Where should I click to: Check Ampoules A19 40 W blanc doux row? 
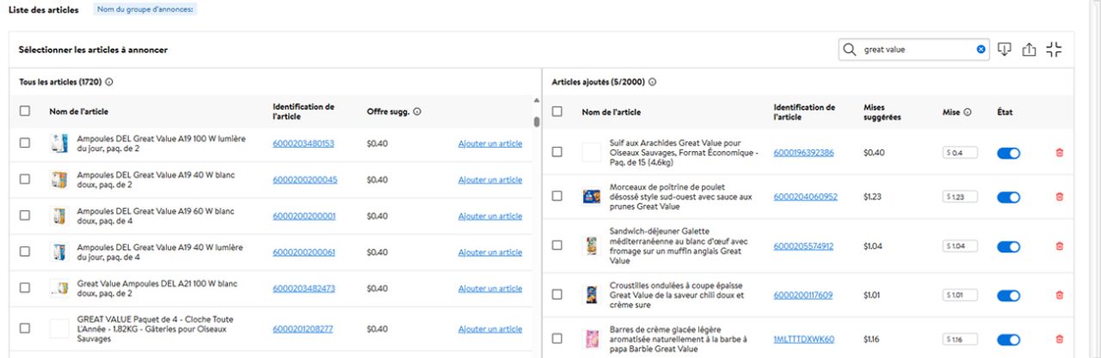coord(25,179)
